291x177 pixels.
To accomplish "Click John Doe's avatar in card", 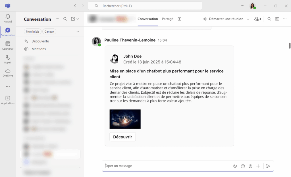I will [x=114, y=59].
